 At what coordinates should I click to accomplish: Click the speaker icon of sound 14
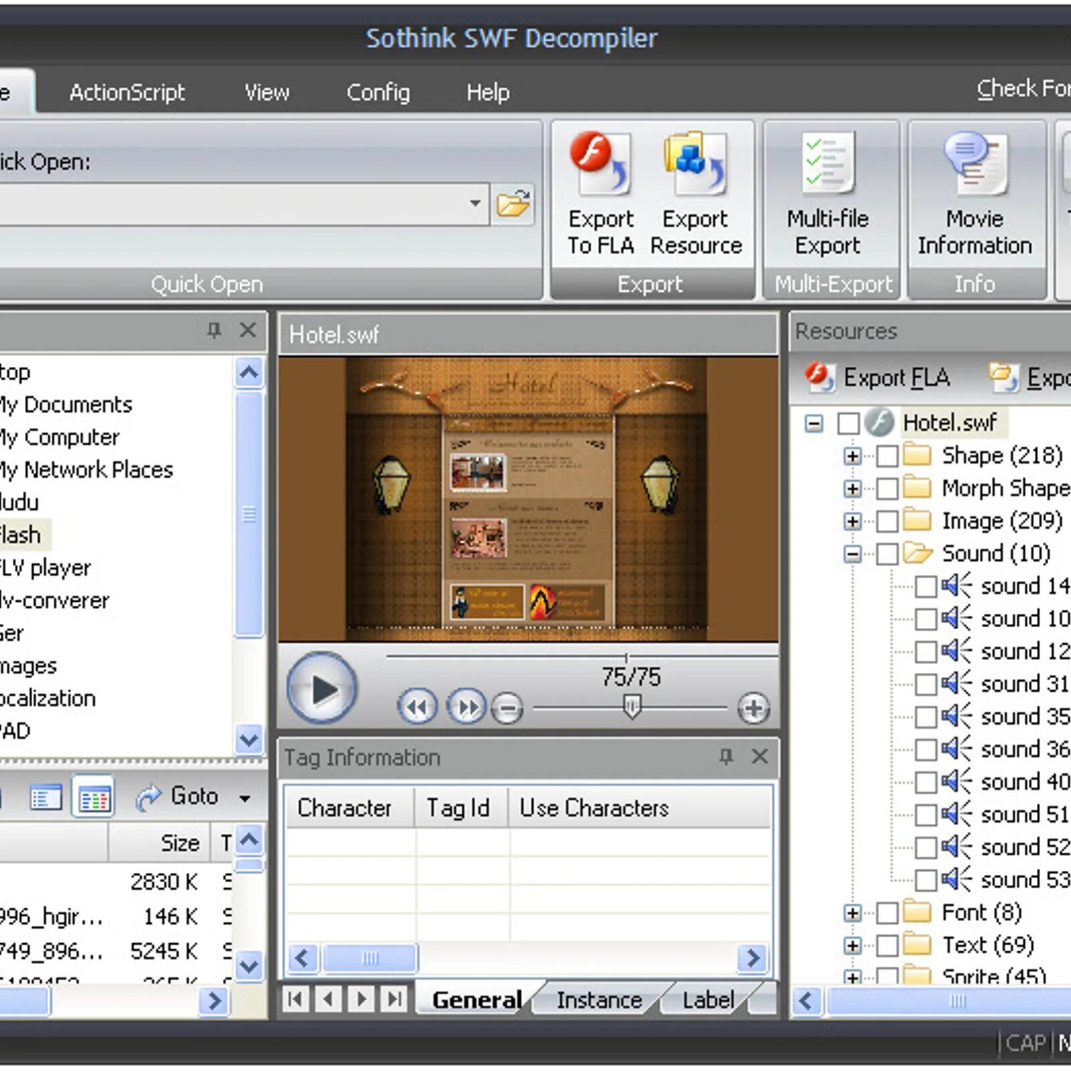point(957,586)
